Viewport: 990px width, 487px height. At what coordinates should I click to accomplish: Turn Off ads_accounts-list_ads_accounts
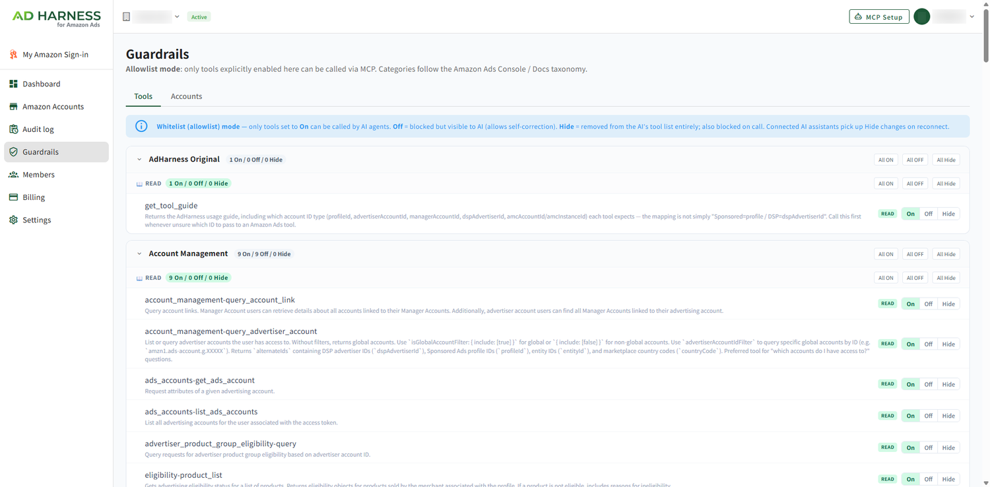pyautogui.click(x=929, y=416)
